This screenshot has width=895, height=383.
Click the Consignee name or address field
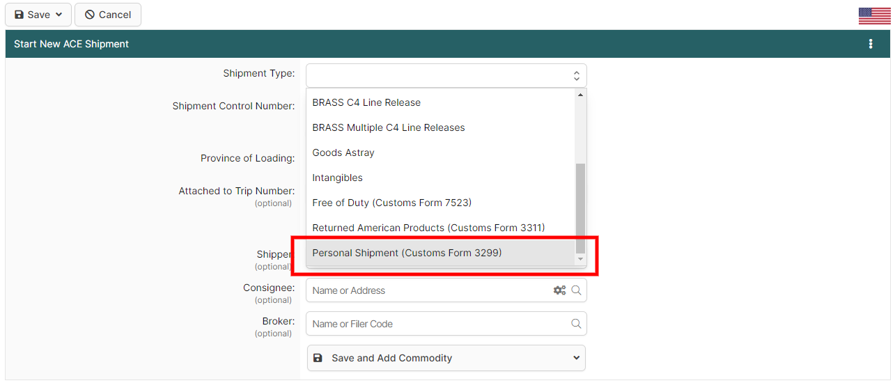428,290
